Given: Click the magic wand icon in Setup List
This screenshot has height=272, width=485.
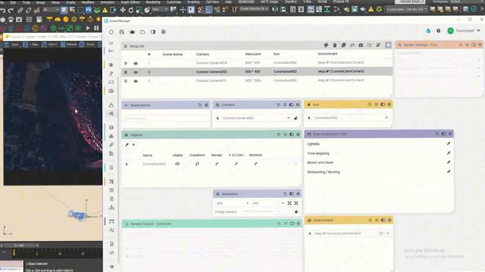Looking at the screenshot, I should (378, 45).
